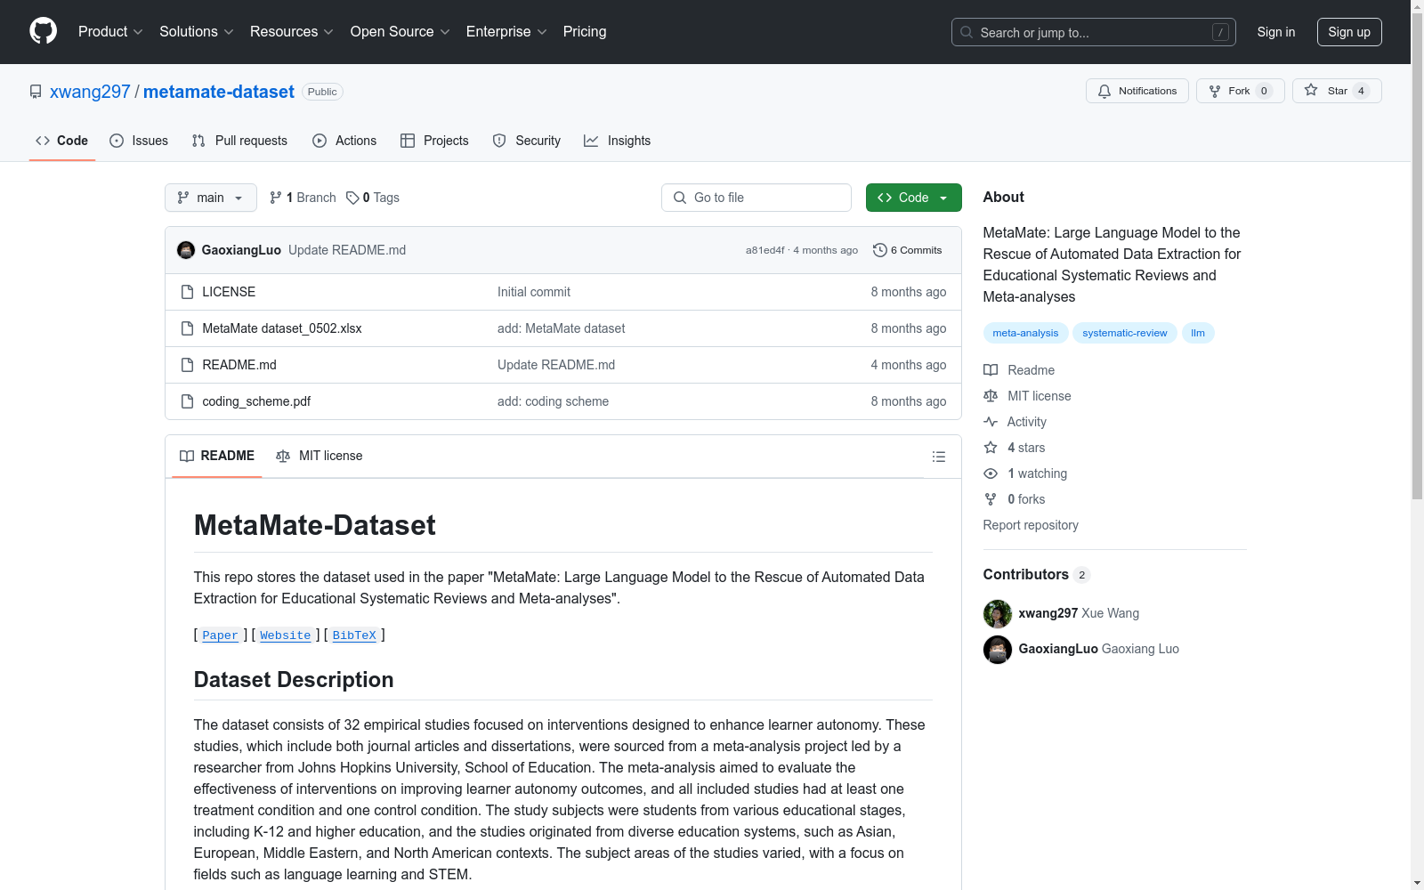Image resolution: width=1424 pixels, height=890 pixels.
Task: Open the GaoxiangLuo commit author link
Action: pyautogui.click(x=241, y=250)
